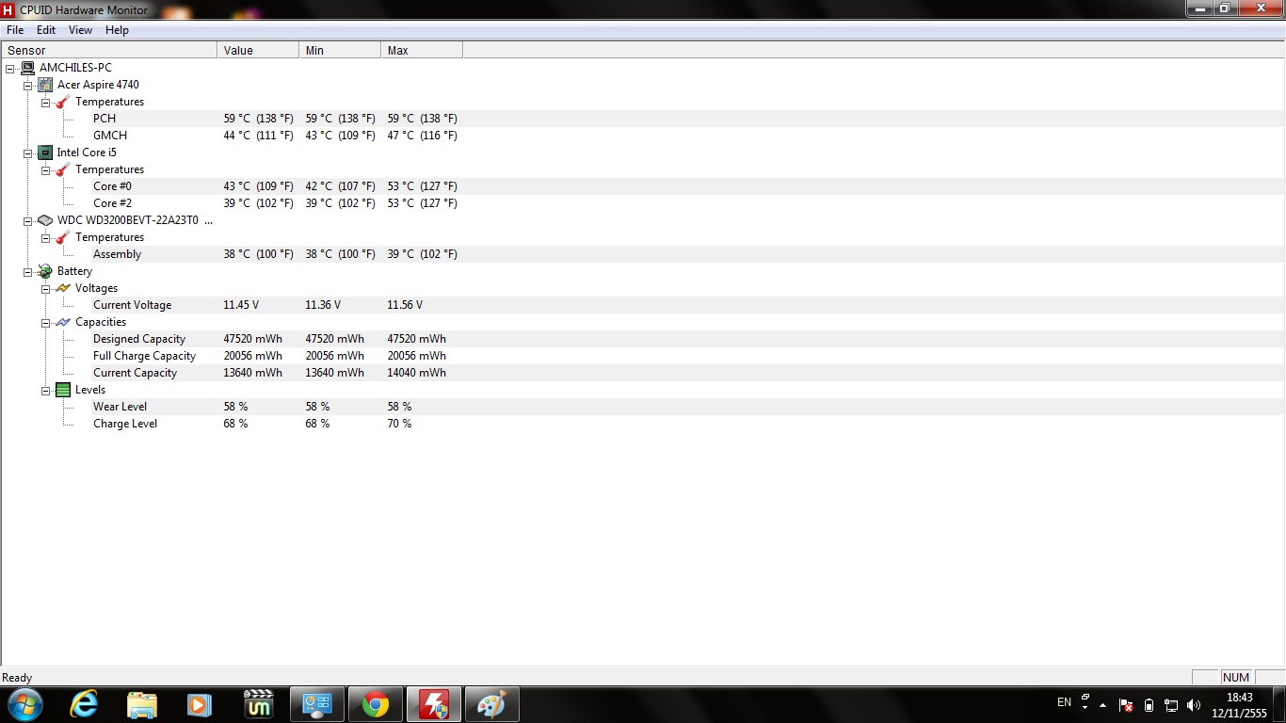Click the Capacities graph icon
Image resolution: width=1286 pixels, height=723 pixels.
point(63,322)
